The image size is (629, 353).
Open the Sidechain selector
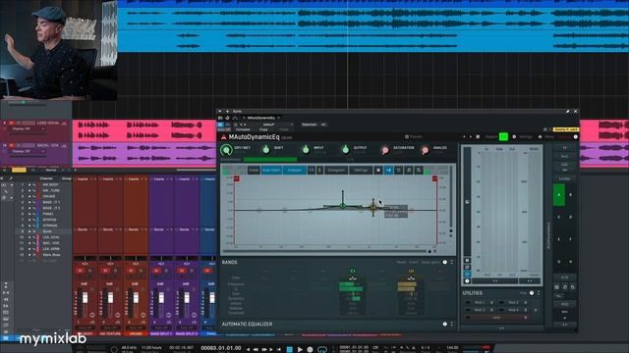[314, 125]
